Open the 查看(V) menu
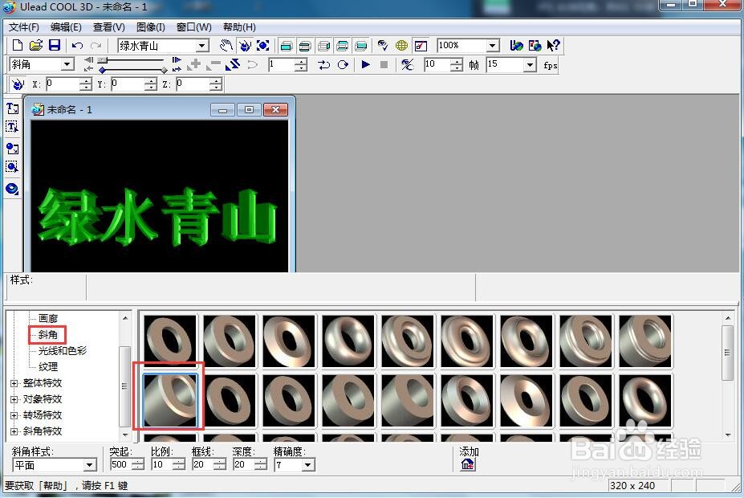The image size is (744, 498). pyautogui.click(x=108, y=27)
